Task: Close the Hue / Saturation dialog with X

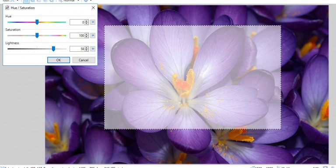Action: click(x=93, y=8)
